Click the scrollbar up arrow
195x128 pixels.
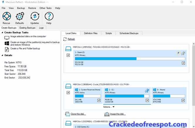tap(194, 44)
